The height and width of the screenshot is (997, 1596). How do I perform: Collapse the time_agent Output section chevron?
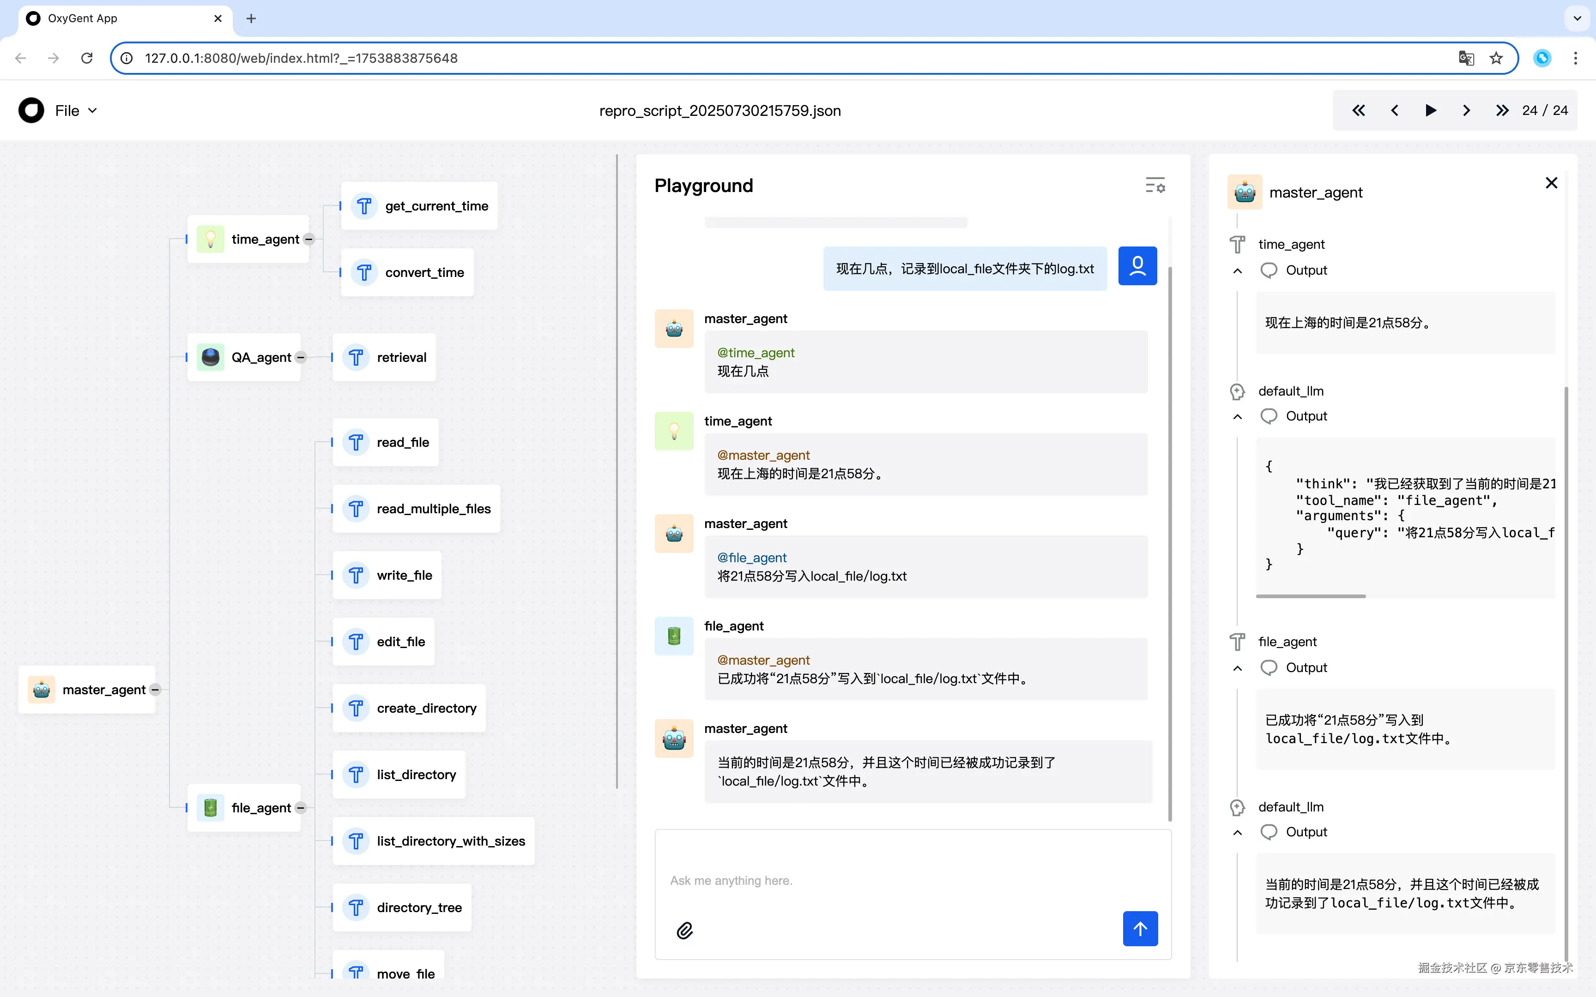pyautogui.click(x=1237, y=271)
